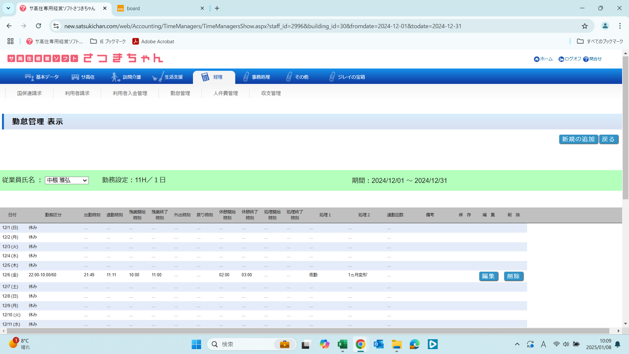The width and height of the screenshot is (629, 354).
Task: Open the 問合せ help icon
Action: [x=586, y=59]
